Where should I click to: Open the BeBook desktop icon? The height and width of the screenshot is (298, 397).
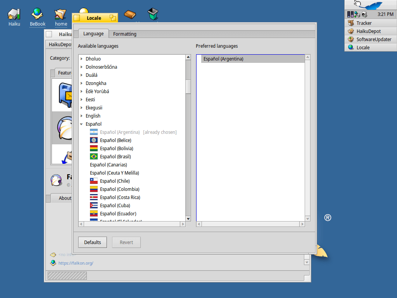[38, 17]
